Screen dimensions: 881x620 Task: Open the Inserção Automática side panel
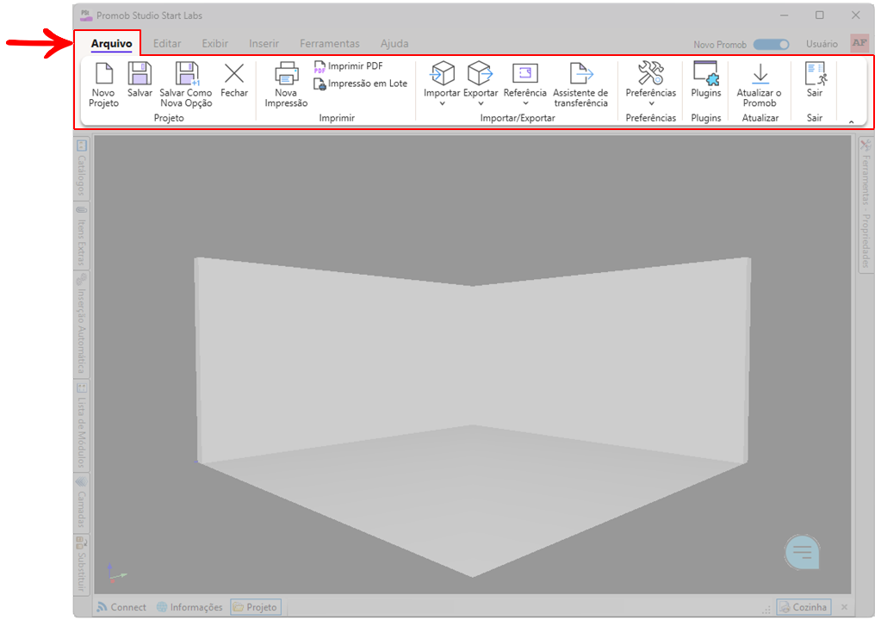pos(82,324)
